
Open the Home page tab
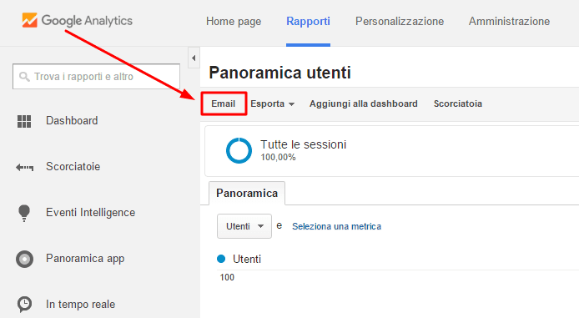[234, 22]
